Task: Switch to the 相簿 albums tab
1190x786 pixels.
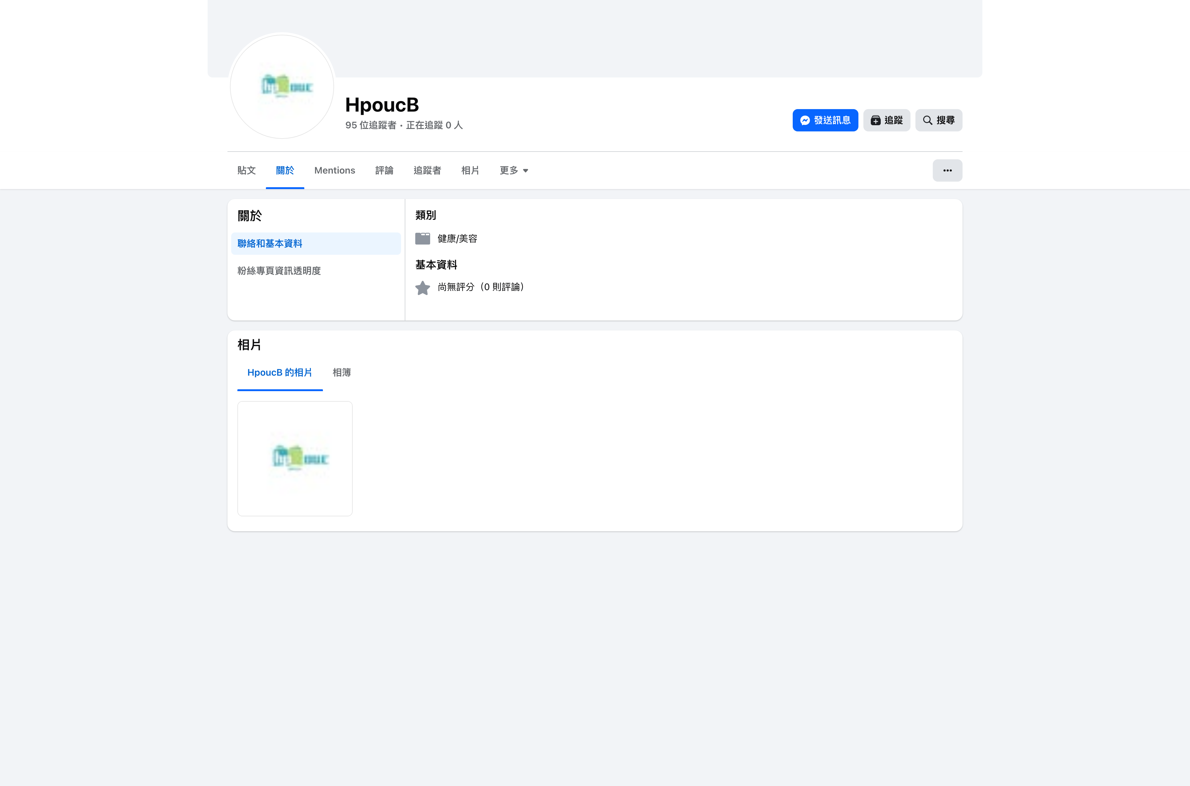Action: pyautogui.click(x=342, y=373)
